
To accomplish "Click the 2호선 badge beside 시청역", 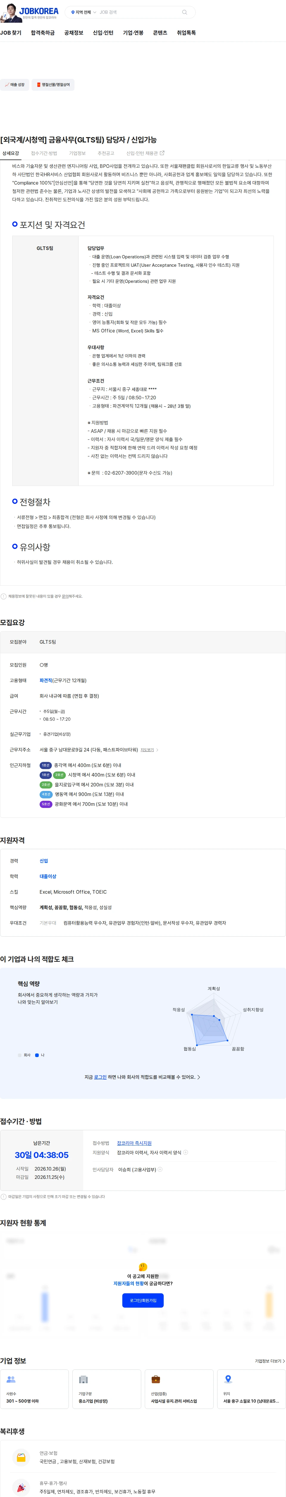I will pos(59,775).
